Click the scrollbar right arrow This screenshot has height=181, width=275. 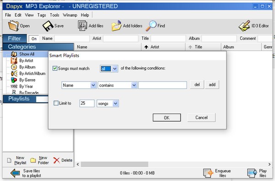coord(269,165)
